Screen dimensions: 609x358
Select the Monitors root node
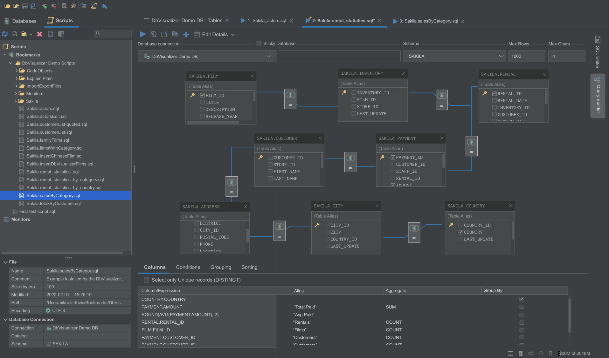coord(20,219)
